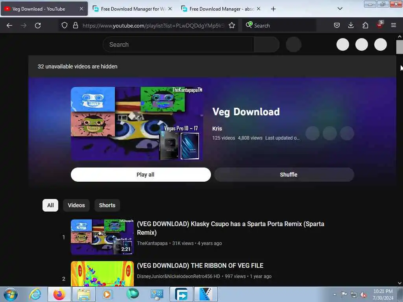Click the first circular header icon at right
Viewport: 403px width, 302px height.
tap(343, 44)
